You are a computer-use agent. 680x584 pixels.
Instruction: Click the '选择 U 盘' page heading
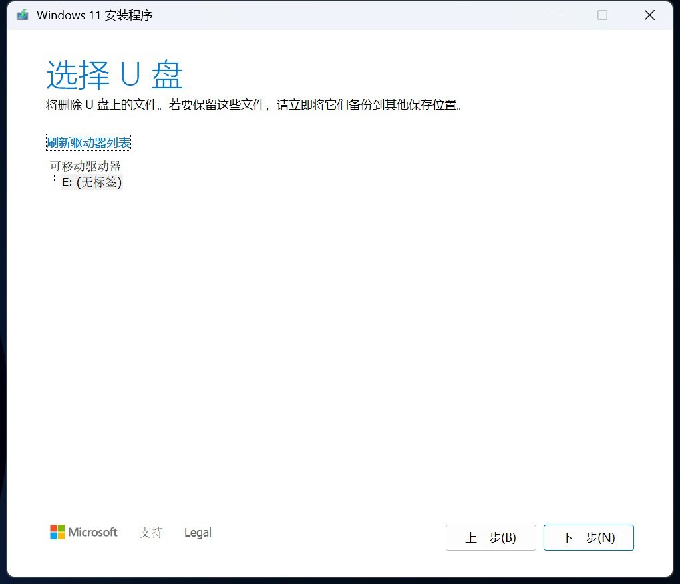tap(114, 75)
